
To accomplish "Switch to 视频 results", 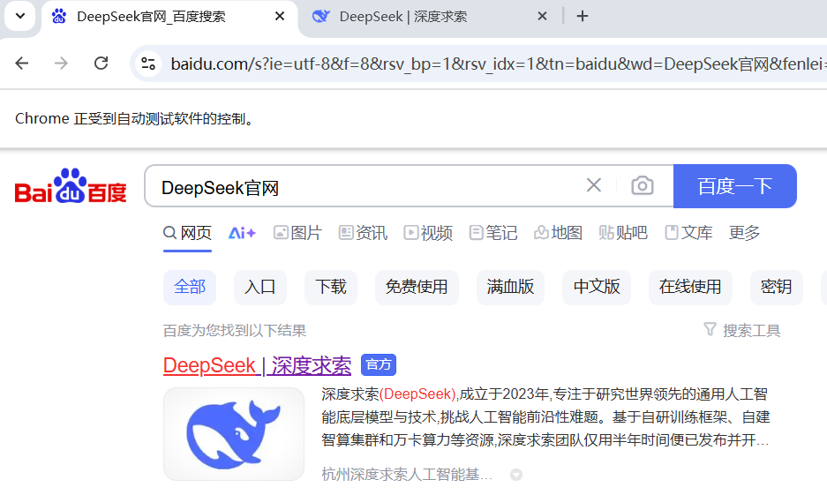I will [428, 232].
